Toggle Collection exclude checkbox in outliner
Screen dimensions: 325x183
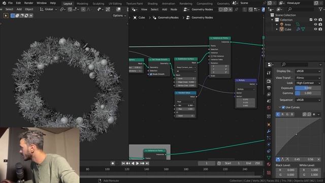tap(311, 20)
